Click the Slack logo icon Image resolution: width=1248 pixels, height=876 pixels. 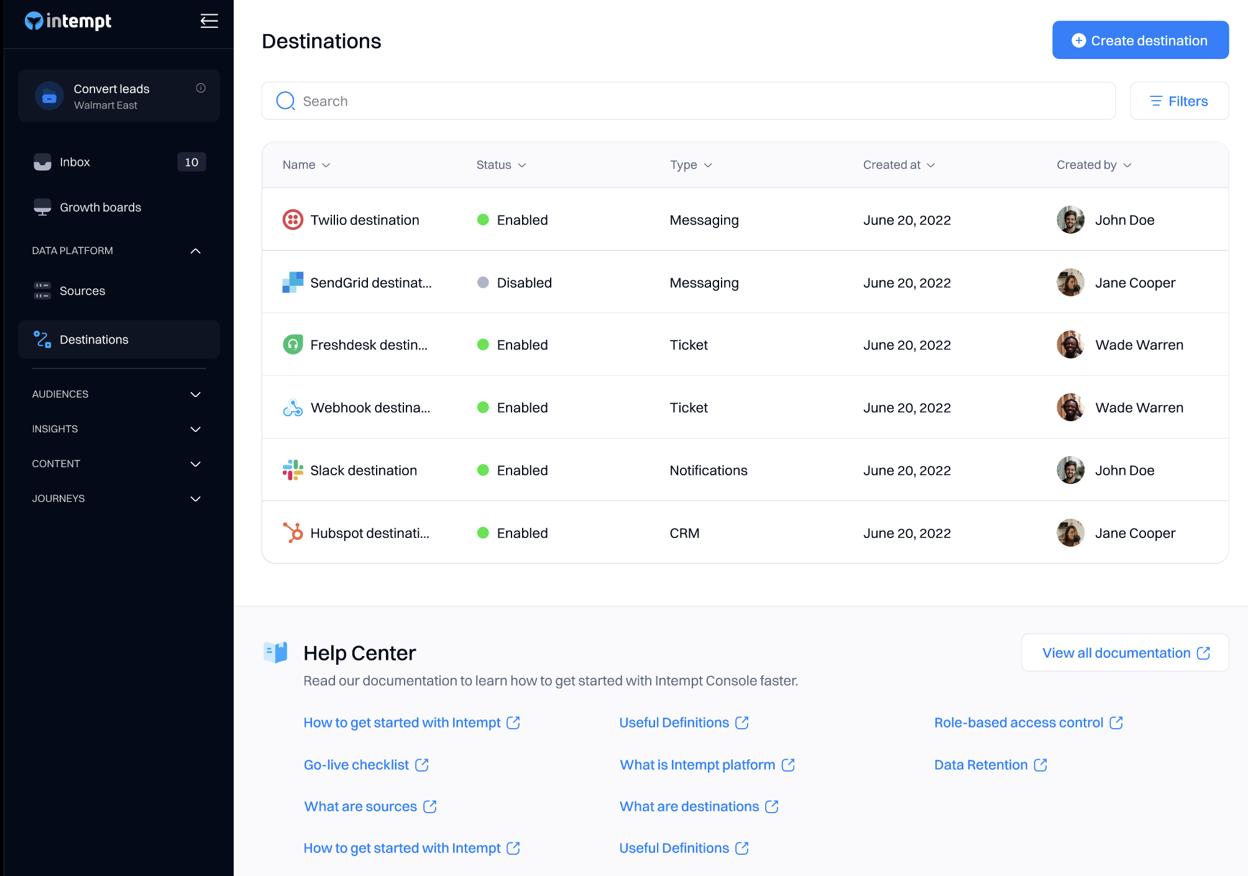tap(293, 470)
